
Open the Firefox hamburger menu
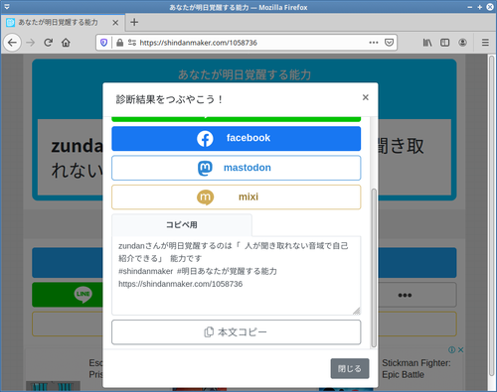point(485,43)
